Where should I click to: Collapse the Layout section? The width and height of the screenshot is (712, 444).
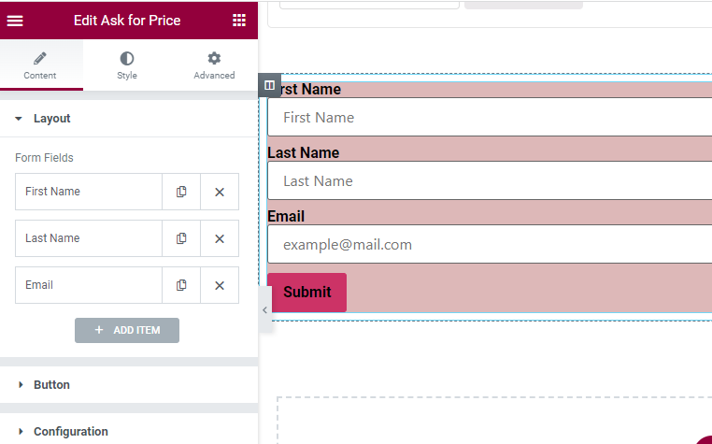pos(51,119)
